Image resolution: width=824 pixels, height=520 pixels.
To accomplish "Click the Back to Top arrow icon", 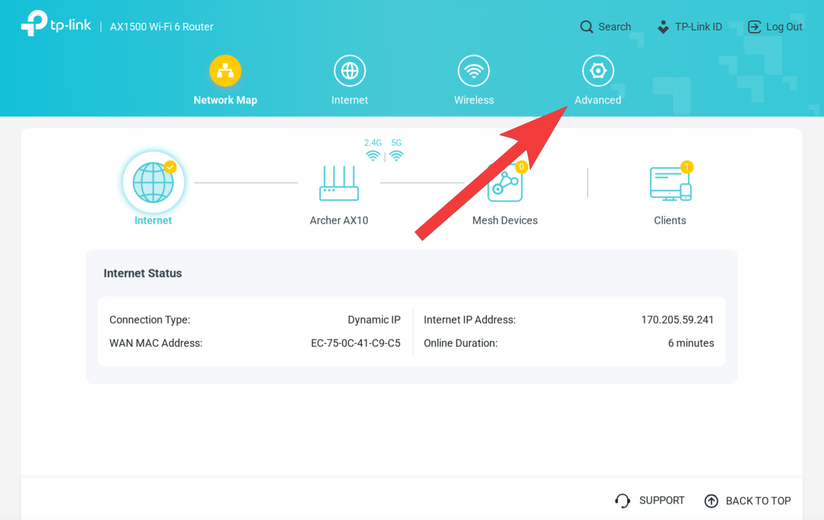I will point(711,501).
